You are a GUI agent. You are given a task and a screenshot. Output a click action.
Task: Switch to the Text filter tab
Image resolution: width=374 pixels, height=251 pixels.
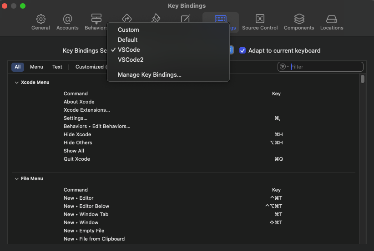click(x=57, y=67)
